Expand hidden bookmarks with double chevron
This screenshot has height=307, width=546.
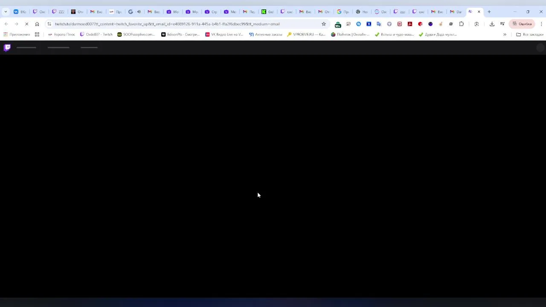[x=505, y=35]
